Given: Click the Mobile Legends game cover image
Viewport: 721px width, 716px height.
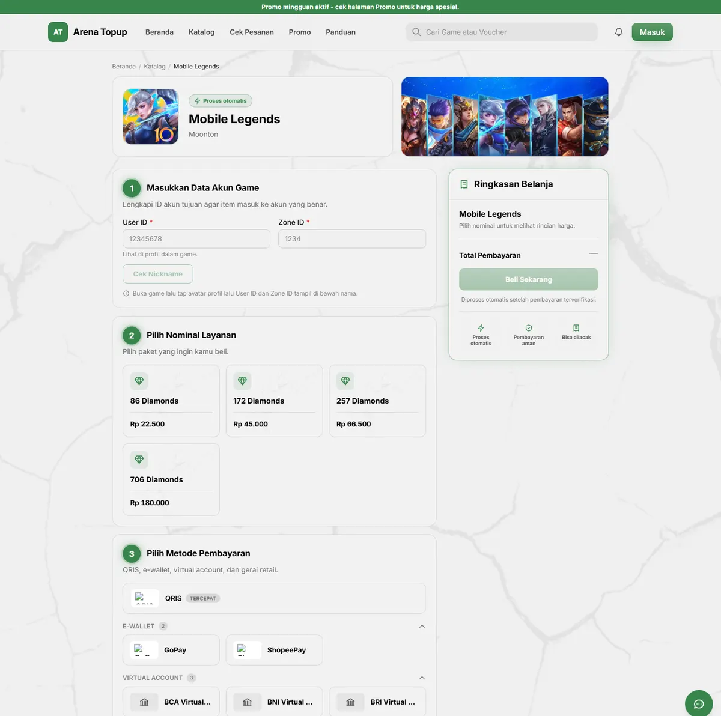Looking at the screenshot, I should (151, 117).
